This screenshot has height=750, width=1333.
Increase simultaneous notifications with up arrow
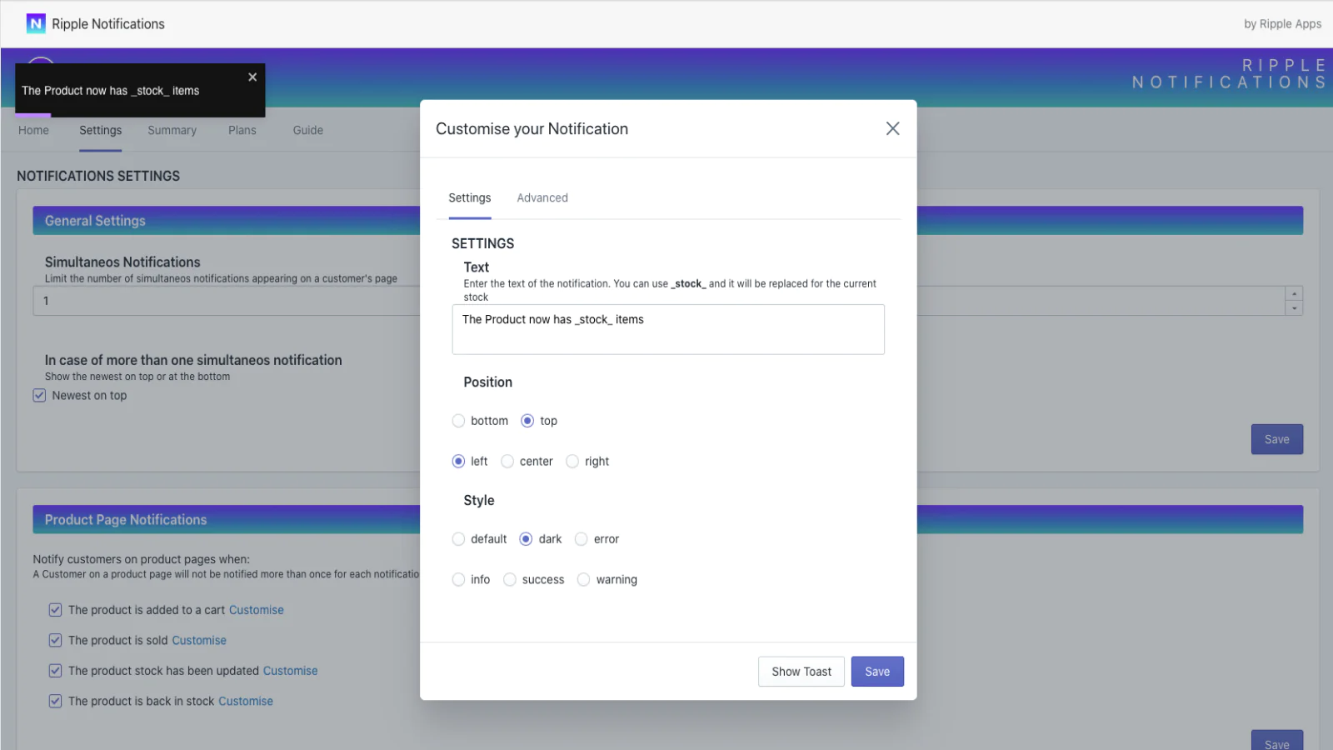tap(1294, 294)
